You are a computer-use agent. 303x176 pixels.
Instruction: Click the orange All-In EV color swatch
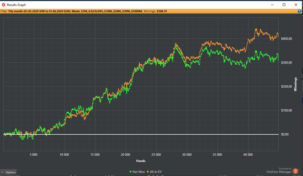(x=148, y=172)
